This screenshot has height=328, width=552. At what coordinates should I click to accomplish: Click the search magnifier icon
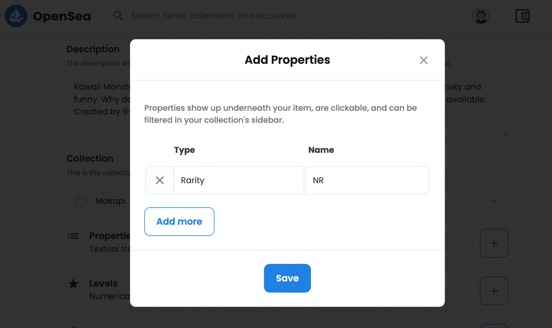point(118,16)
